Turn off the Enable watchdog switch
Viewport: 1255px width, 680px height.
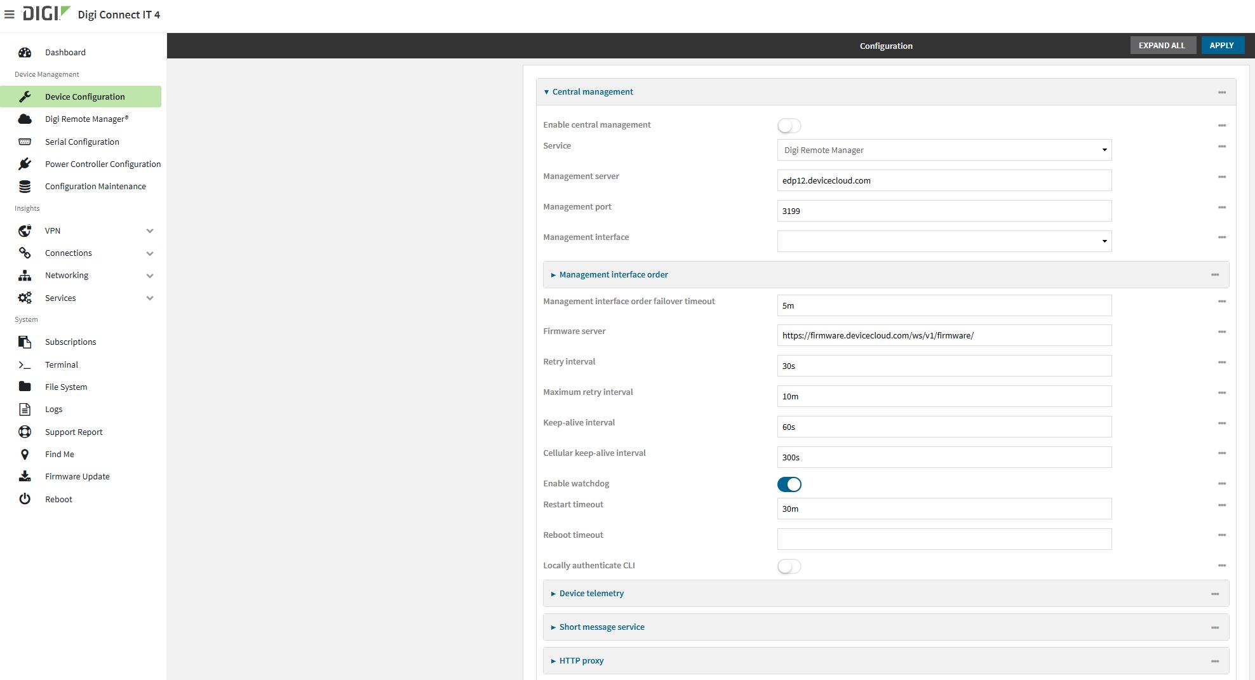click(789, 484)
